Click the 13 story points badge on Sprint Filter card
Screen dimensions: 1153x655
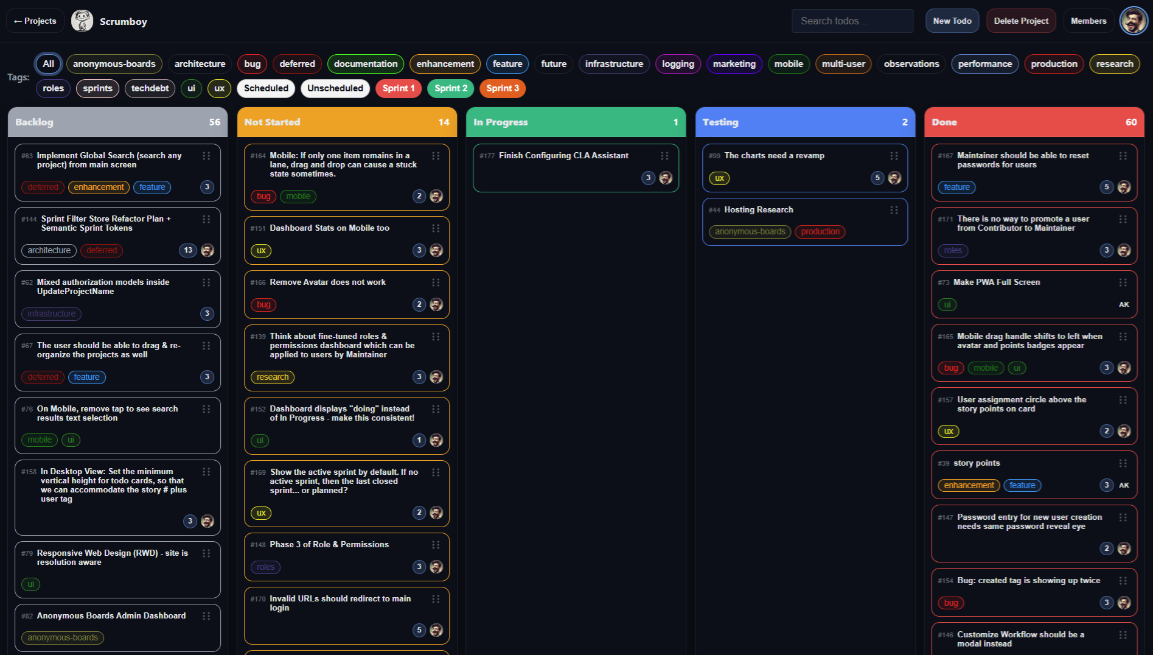click(188, 250)
